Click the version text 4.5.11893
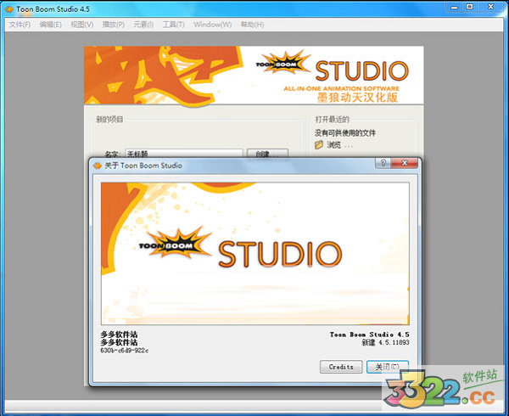Screen dimensions: 509x416 point(394,343)
